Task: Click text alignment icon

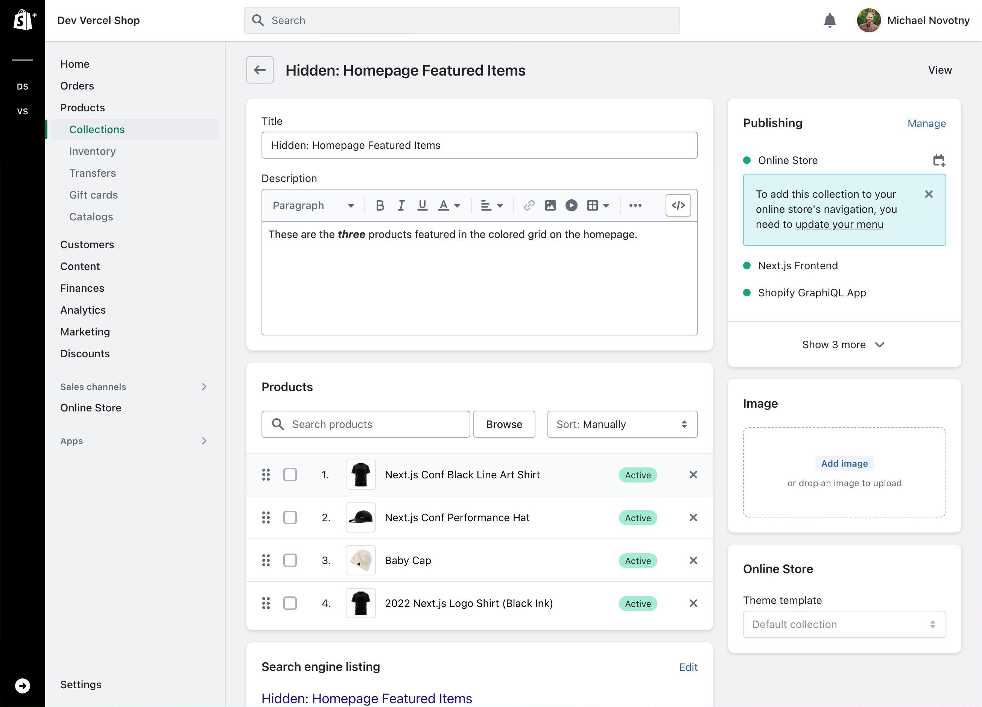Action: 485,205
